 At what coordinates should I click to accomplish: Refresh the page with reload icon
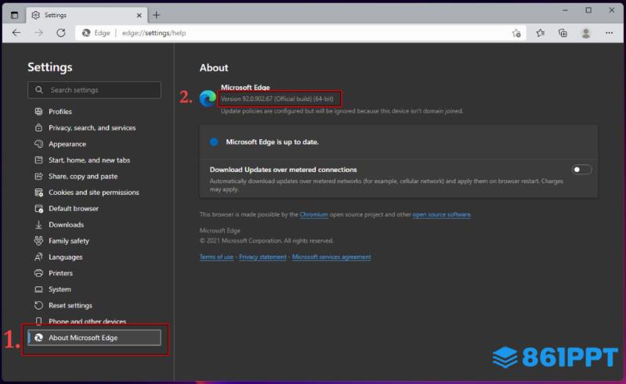click(61, 33)
